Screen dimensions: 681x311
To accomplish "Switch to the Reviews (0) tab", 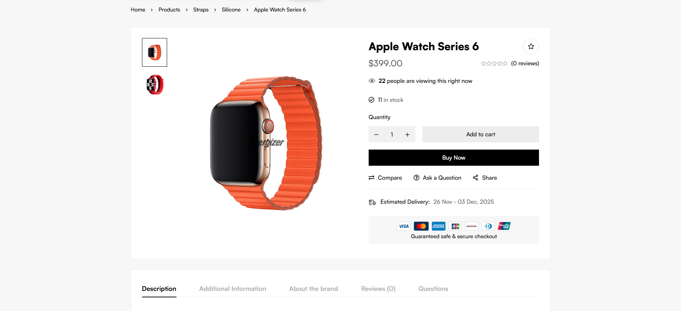I will pyautogui.click(x=378, y=289).
